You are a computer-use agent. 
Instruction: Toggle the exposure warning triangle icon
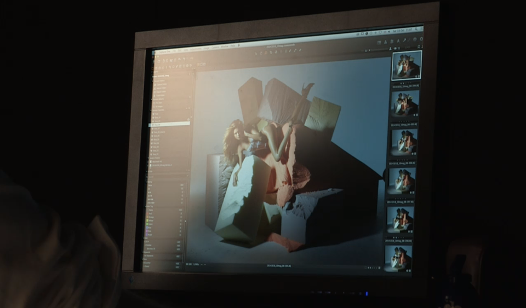pyautogui.click(x=385, y=42)
